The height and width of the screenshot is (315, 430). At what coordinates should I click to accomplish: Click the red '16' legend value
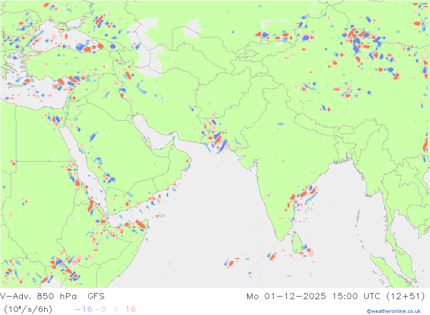click(131, 309)
